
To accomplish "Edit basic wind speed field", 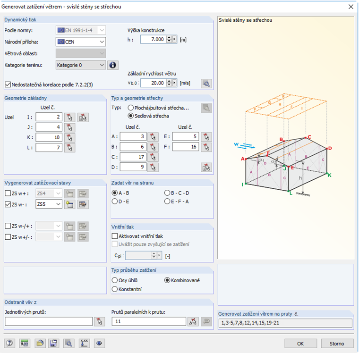I will pyautogui.click(x=154, y=83).
